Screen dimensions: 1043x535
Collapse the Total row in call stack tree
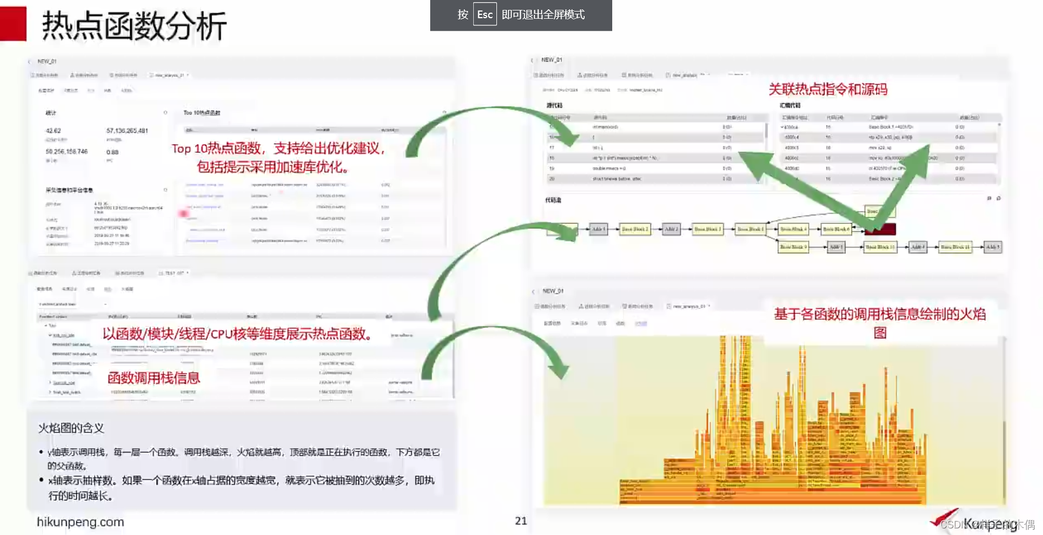coord(46,326)
